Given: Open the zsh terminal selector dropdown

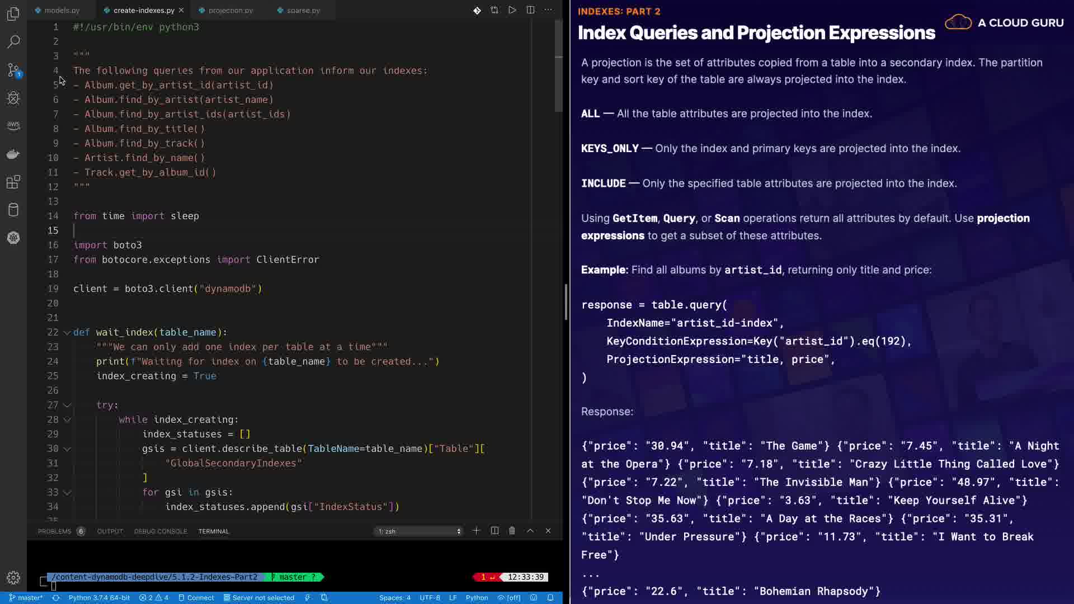Looking at the screenshot, I should (420, 531).
